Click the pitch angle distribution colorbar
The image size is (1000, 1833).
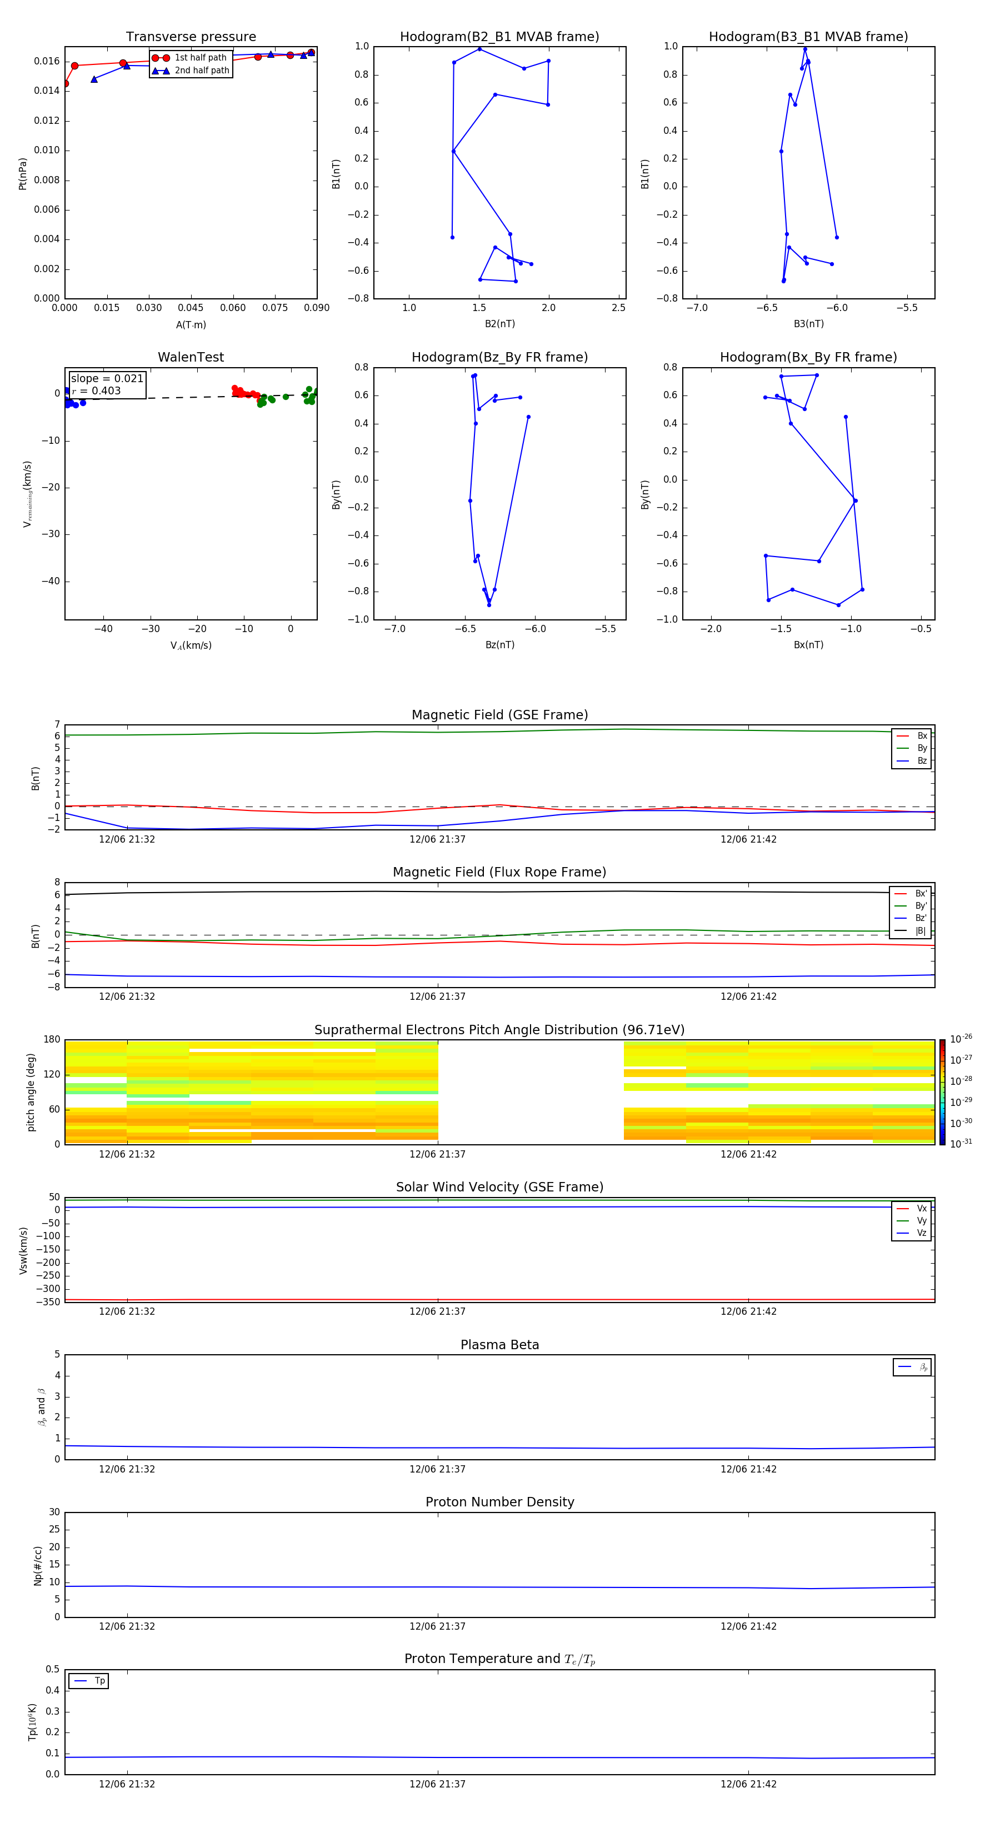point(942,1092)
